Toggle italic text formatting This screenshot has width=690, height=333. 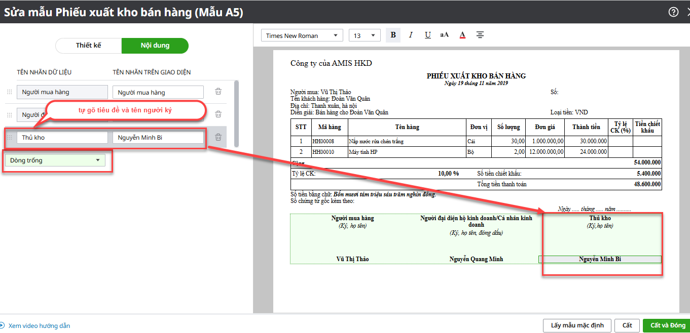point(411,35)
